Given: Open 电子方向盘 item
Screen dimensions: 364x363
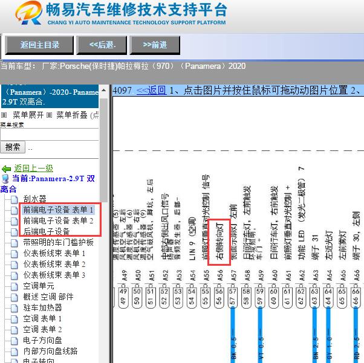Looking at the screenshot, I should [x=42, y=341].
